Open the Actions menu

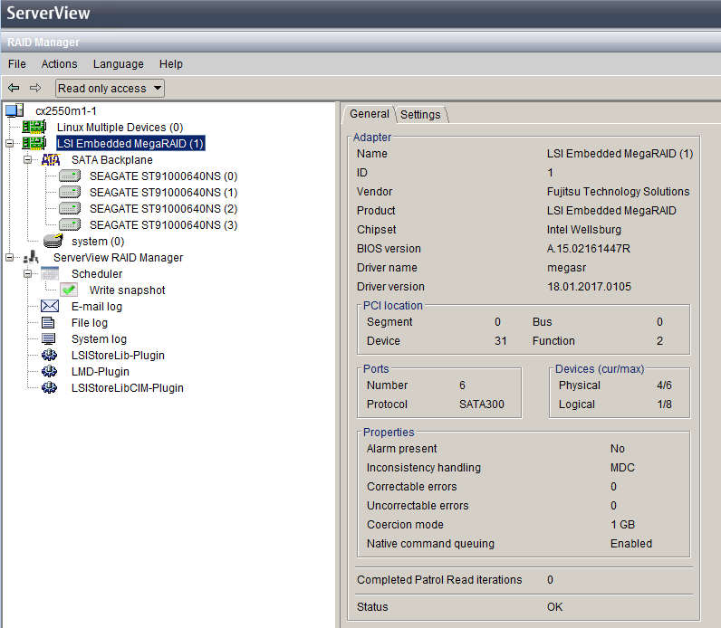(x=59, y=64)
